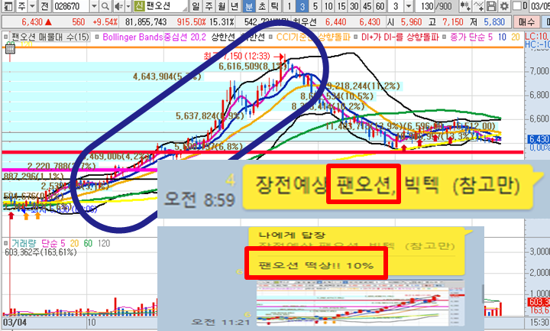This screenshot has height=331, width=550.
Task: Select the 5 minute interval button
Action: 315,6
